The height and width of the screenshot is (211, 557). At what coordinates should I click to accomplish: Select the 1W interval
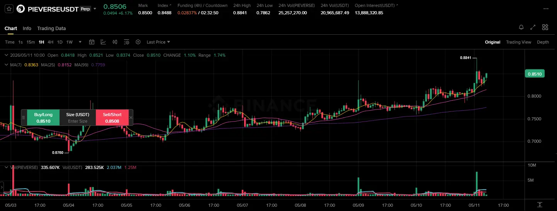pyautogui.click(x=70, y=42)
